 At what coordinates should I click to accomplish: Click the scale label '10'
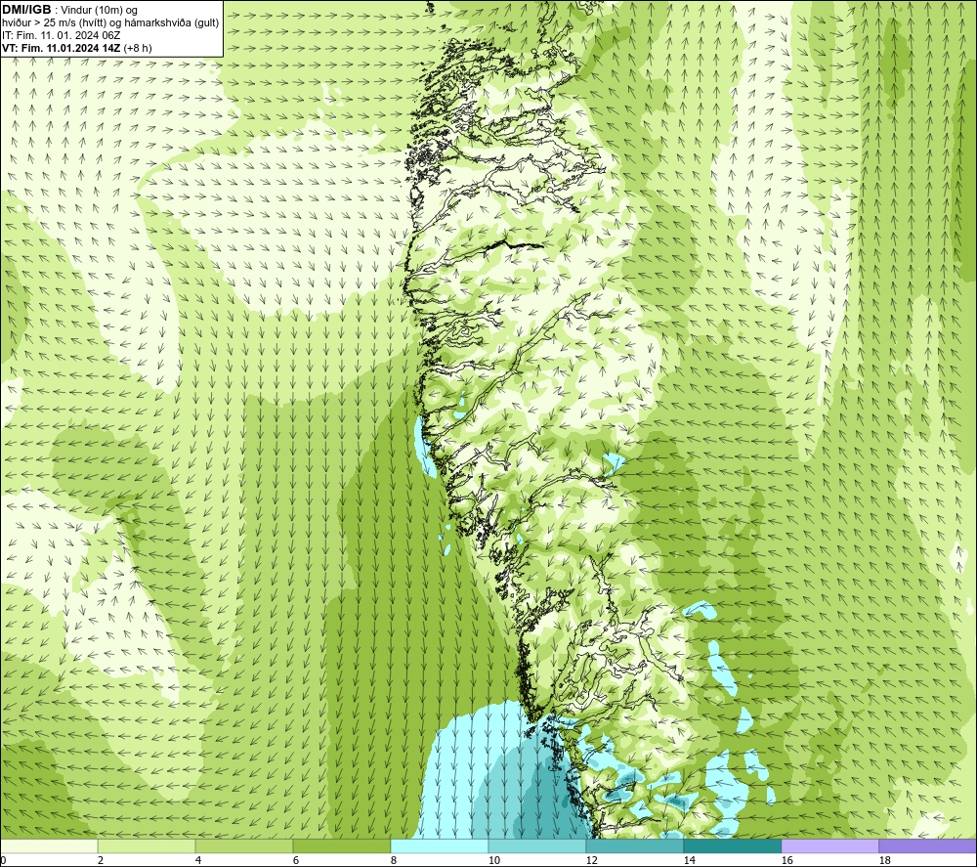[x=493, y=861]
